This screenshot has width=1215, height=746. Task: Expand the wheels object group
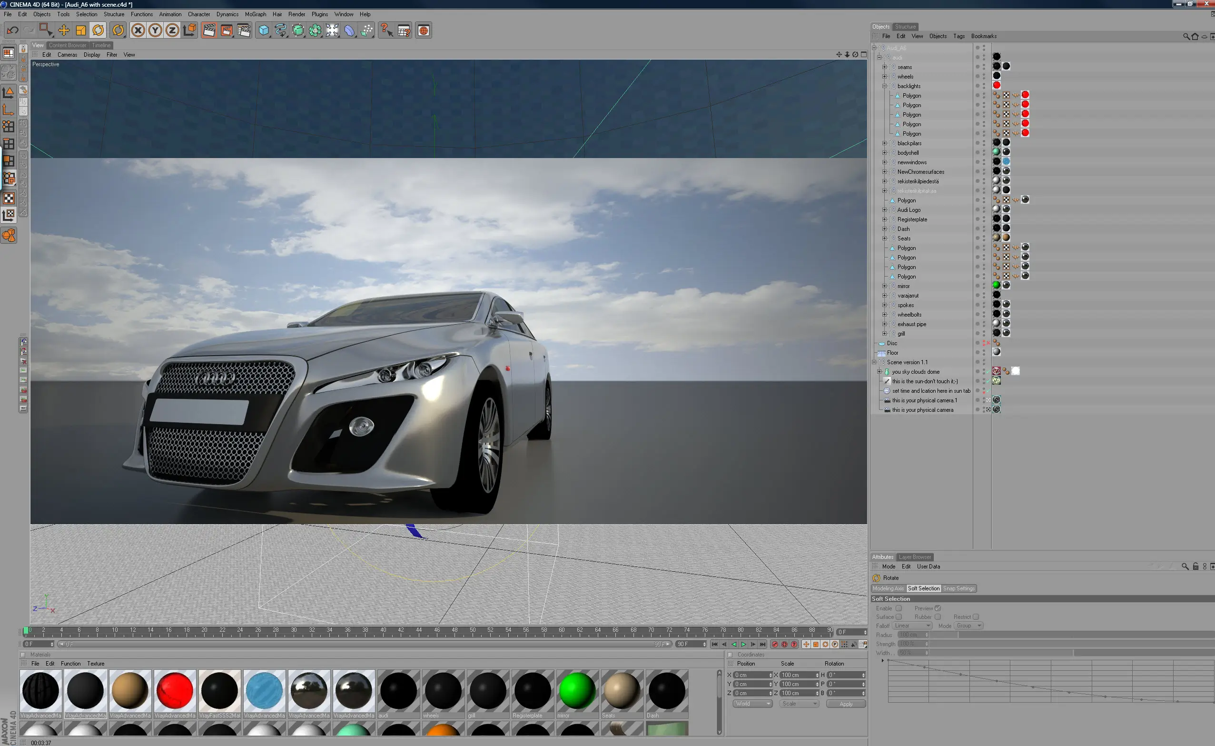click(885, 77)
